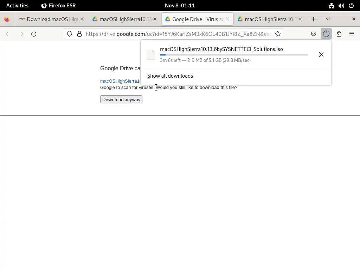Close the 'Download macOS High' tab
Image resolution: width=360 pixels, height=270 pixels.
82,19
